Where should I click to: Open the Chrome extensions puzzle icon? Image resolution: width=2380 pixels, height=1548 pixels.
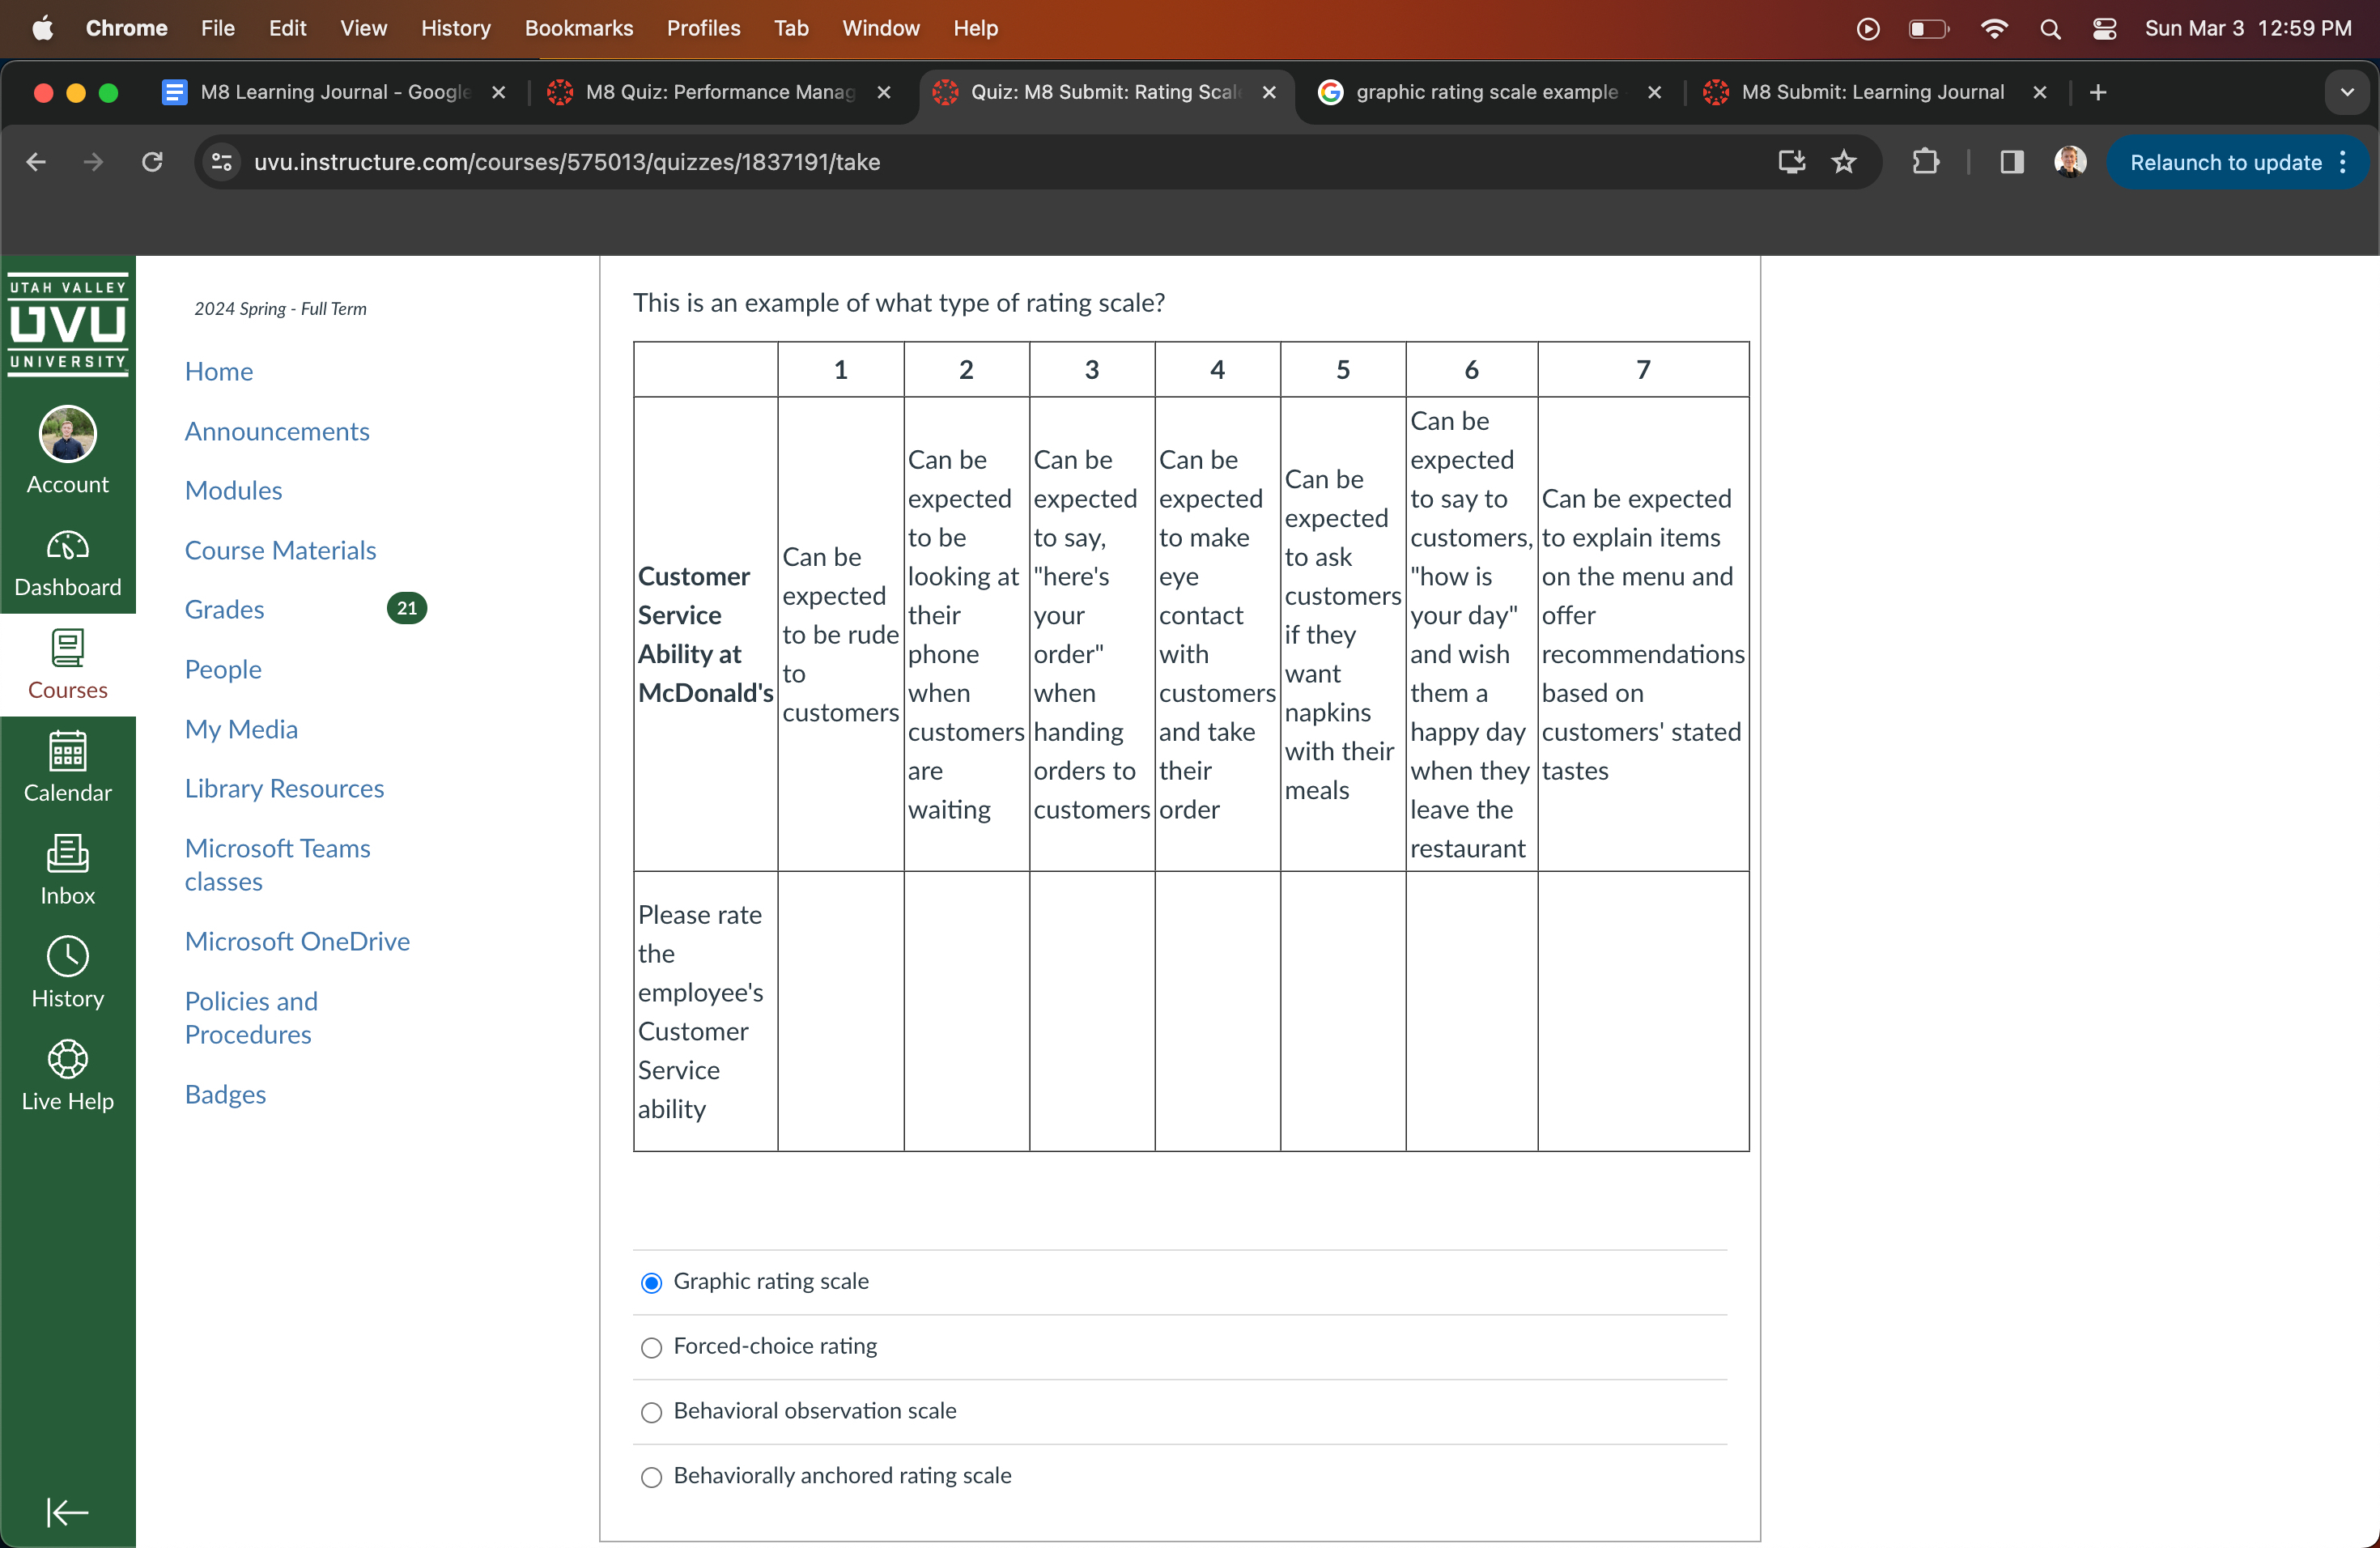[x=1925, y=162]
